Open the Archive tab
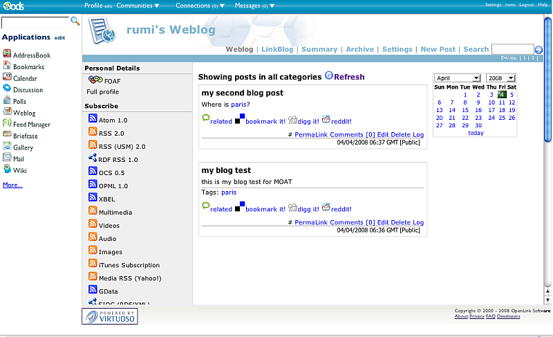553x337 pixels. pyautogui.click(x=359, y=50)
